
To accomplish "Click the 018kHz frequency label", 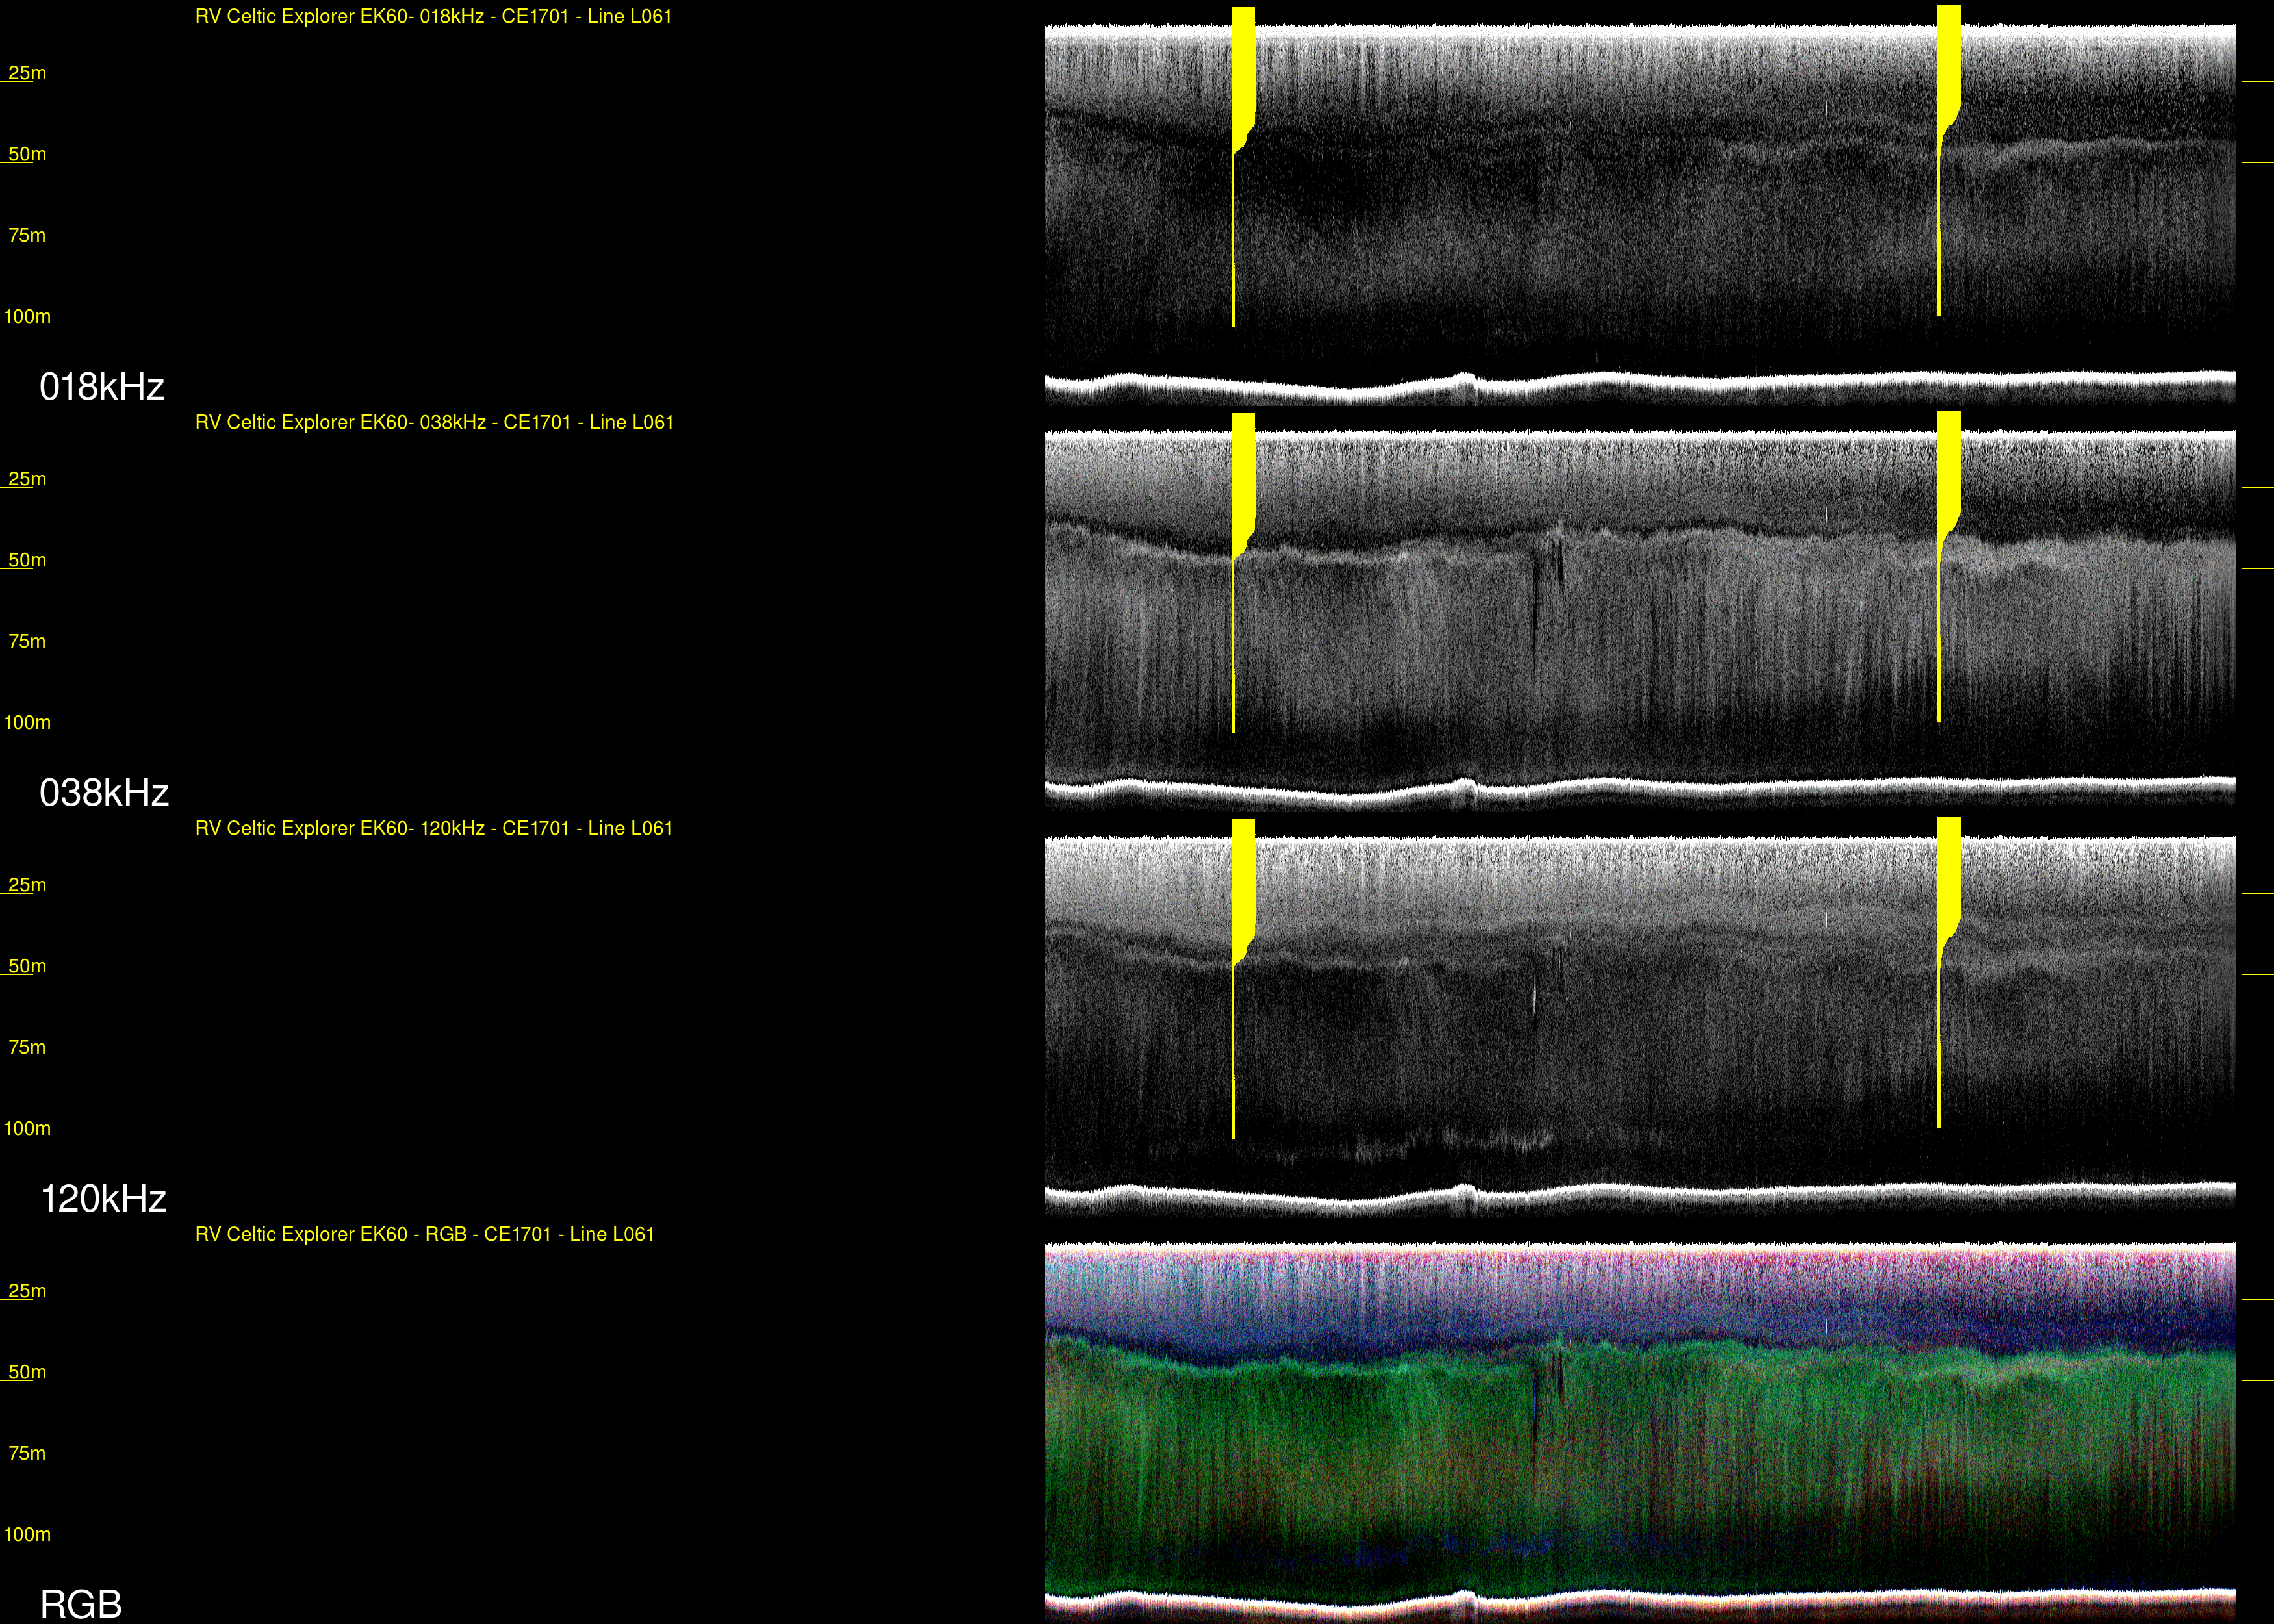I will pyautogui.click(x=101, y=387).
